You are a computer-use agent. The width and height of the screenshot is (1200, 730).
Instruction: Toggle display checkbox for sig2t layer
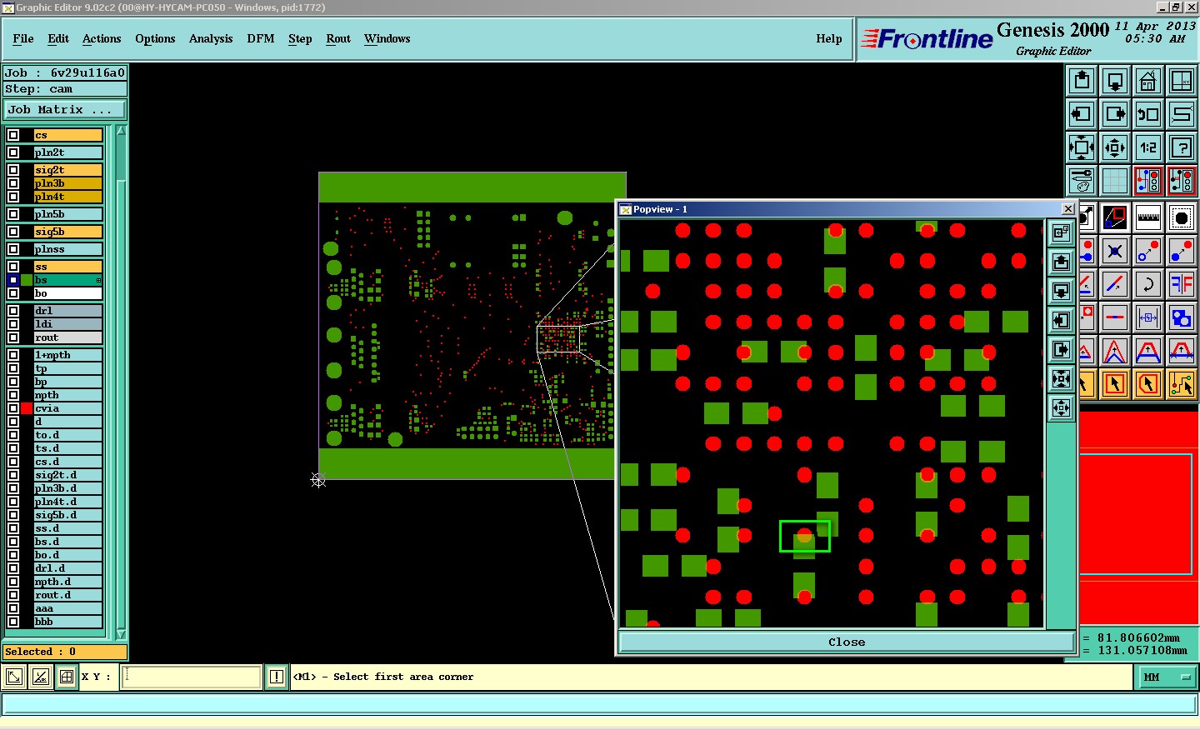[13, 170]
